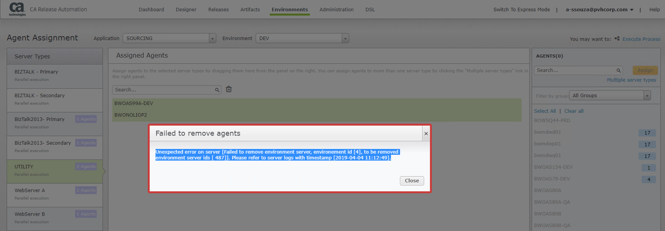Click the Multiple server types link
Image resolution: width=665 pixels, height=231 pixels.
click(631, 80)
